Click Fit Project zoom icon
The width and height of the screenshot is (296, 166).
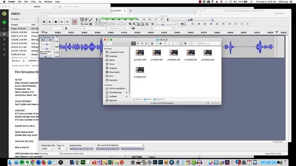click(143, 24)
